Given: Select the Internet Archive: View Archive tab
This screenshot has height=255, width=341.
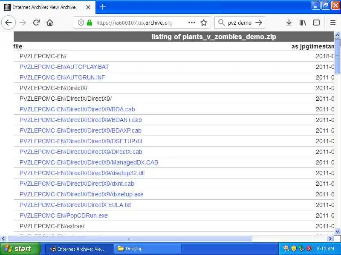Looking at the screenshot, I should click(x=48, y=7).
